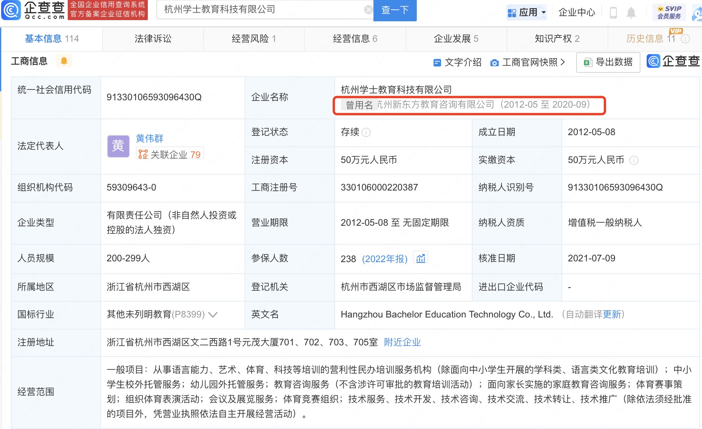This screenshot has height=429, width=702.
Task: Select business term 2012-05-08 至 无固定期限
Action: (x=395, y=223)
